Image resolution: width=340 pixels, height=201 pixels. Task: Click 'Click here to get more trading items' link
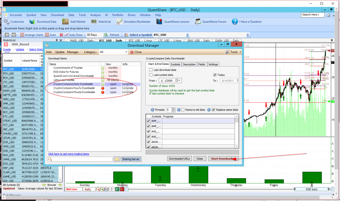point(68,154)
